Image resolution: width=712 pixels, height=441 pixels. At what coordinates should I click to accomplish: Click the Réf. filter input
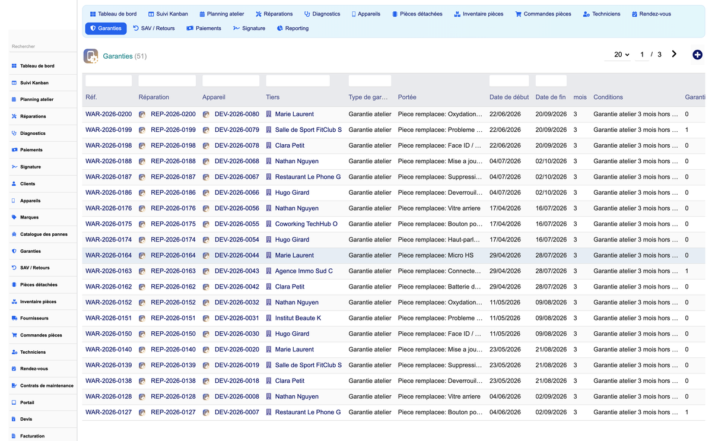109,81
